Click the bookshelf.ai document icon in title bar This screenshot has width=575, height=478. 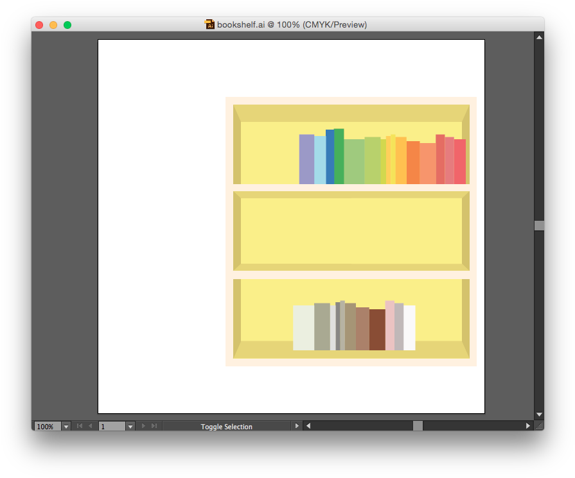coord(209,24)
